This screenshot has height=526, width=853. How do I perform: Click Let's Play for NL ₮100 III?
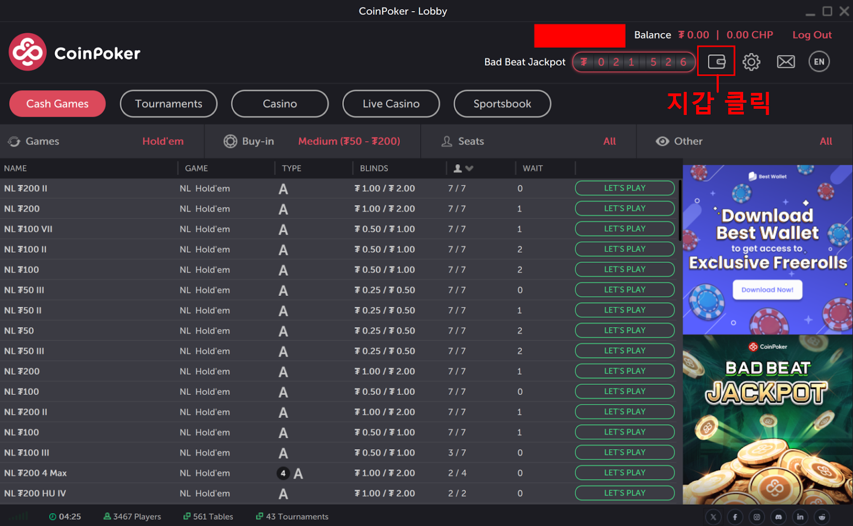click(625, 452)
